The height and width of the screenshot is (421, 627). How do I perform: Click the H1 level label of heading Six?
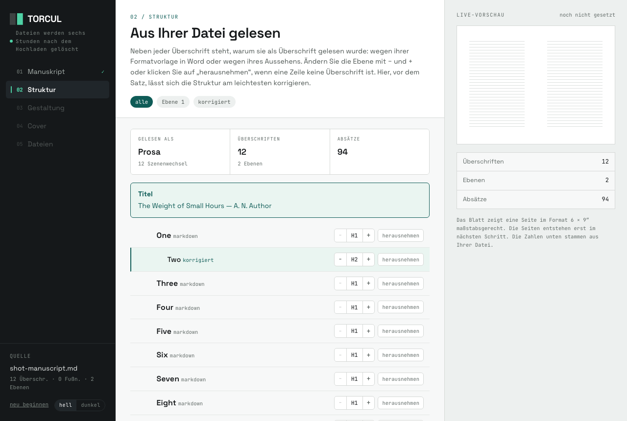(x=355, y=355)
